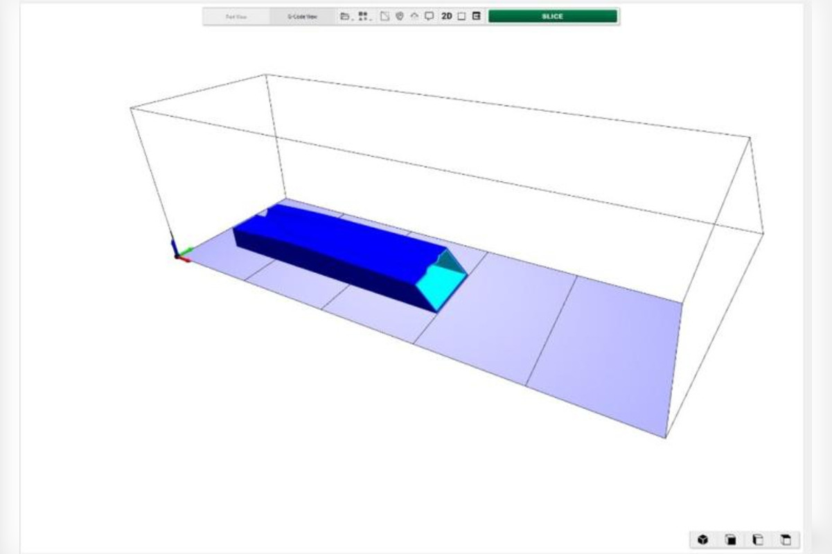The image size is (832, 554).
Task: Click the layered cube icon at far bottom right
Action: click(x=786, y=539)
